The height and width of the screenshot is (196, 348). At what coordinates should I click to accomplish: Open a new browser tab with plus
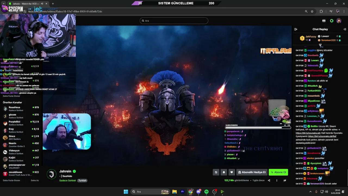[x=53, y=4]
